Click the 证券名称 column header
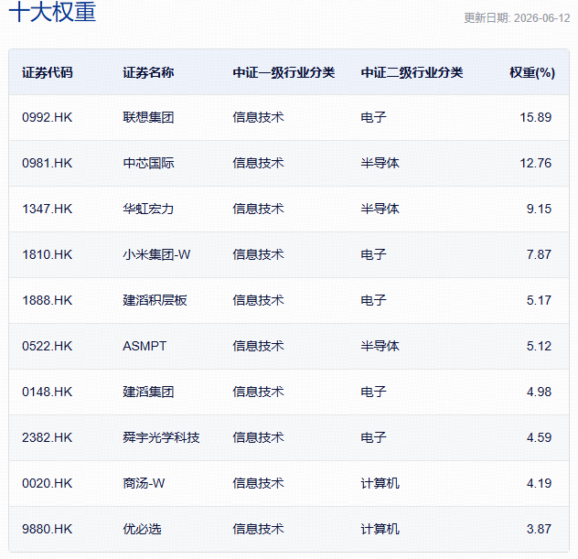Image resolution: width=578 pixels, height=559 pixels. pyautogui.click(x=148, y=72)
